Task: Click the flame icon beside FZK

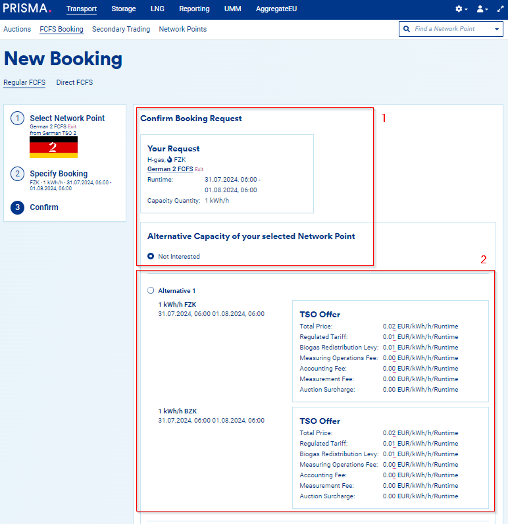Action: (x=170, y=160)
